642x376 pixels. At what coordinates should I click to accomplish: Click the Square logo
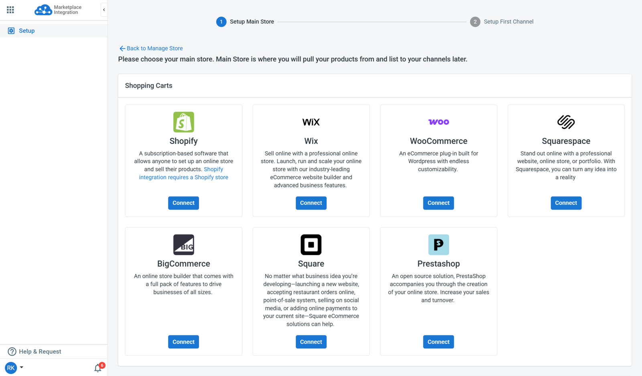click(311, 245)
